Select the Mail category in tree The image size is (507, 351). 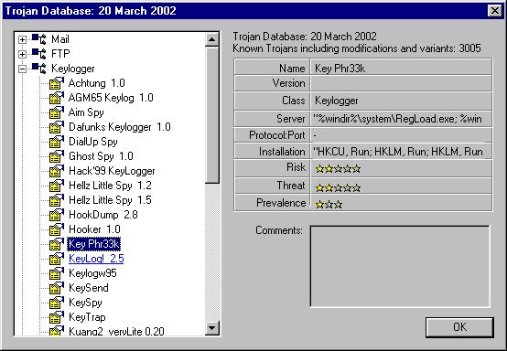(60, 39)
